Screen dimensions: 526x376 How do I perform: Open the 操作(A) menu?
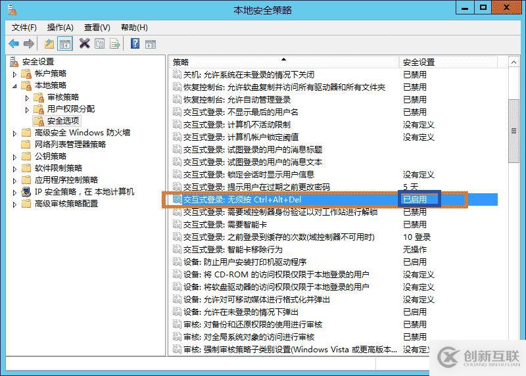click(x=60, y=28)
